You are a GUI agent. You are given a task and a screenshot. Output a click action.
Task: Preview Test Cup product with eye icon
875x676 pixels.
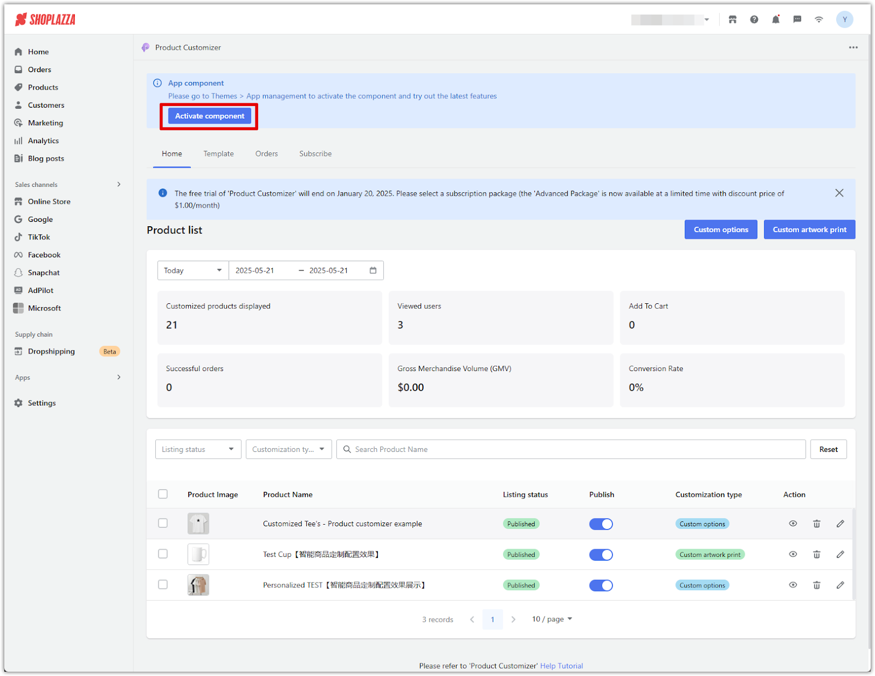pyautogui.click(x=793, y=554)
